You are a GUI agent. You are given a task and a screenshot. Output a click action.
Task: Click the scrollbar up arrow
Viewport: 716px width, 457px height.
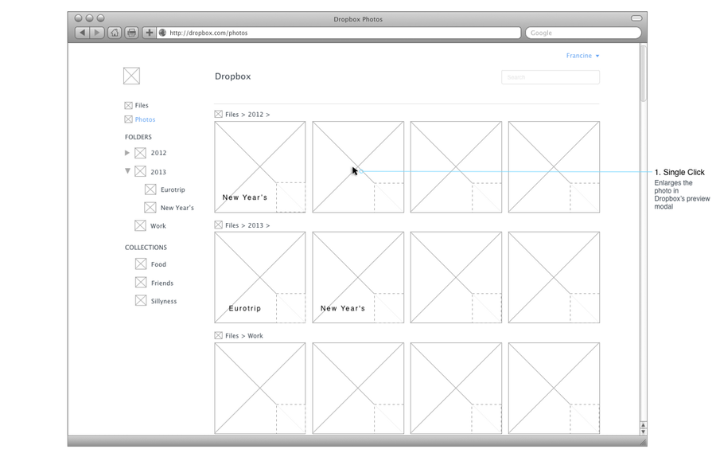[x=644, y=425]
